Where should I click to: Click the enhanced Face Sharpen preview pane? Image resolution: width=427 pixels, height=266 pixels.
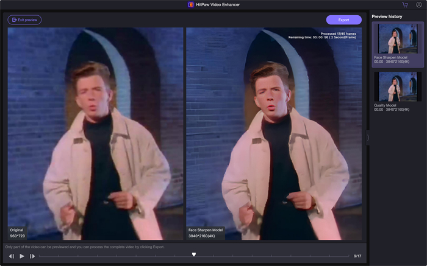tap(274, 134)
